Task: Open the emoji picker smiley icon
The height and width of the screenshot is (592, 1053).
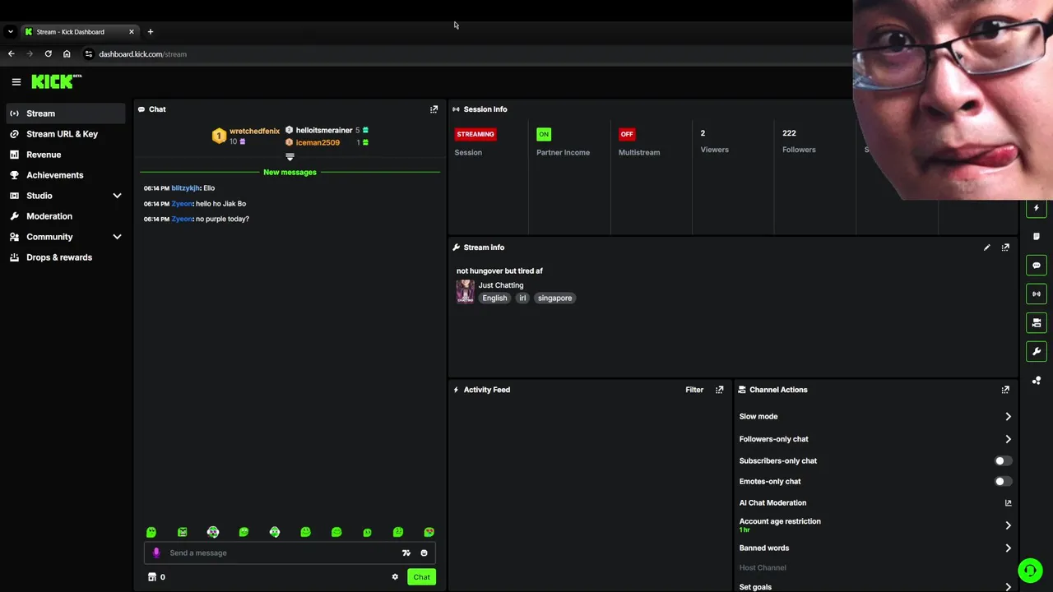Action: pos(424,553)
